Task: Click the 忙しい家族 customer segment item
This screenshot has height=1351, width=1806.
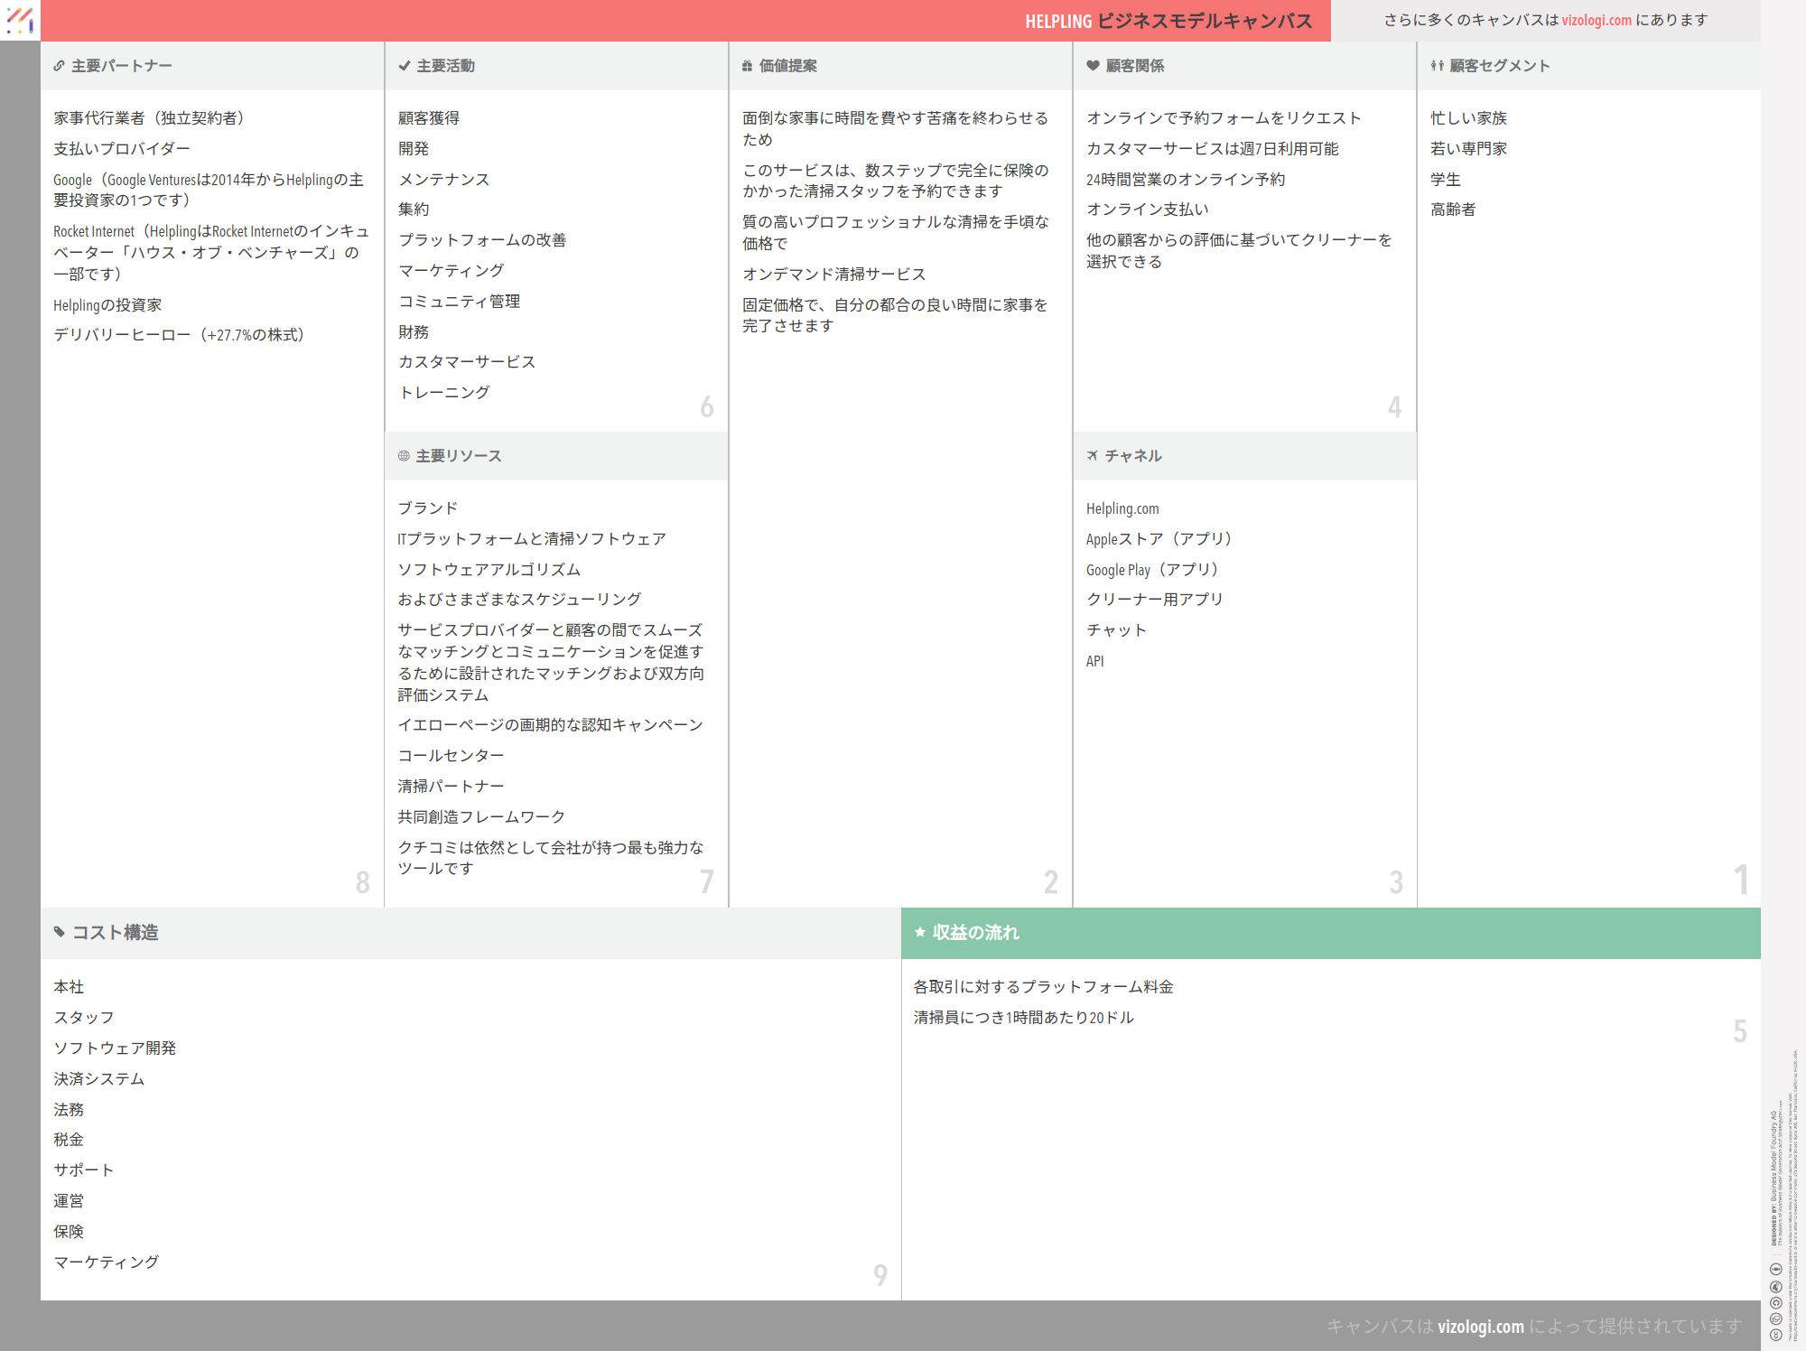Action: 1468,118
